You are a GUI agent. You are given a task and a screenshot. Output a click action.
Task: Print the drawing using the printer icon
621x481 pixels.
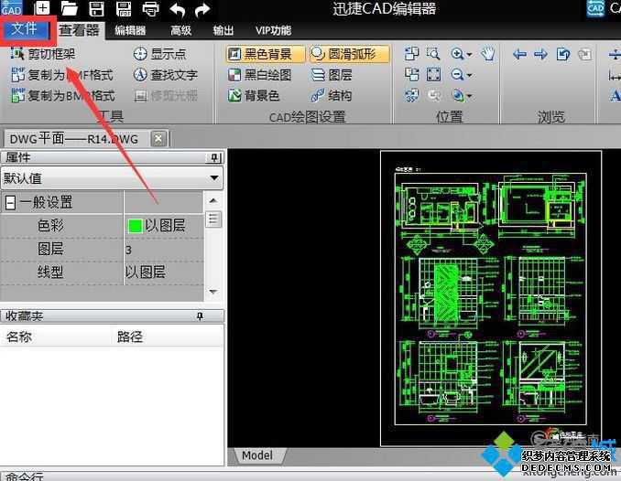[x=150, y=9]
